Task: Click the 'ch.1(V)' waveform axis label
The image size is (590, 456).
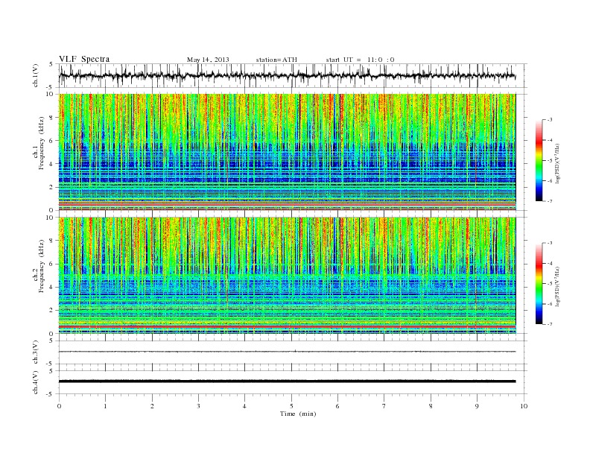Action: 36,75
